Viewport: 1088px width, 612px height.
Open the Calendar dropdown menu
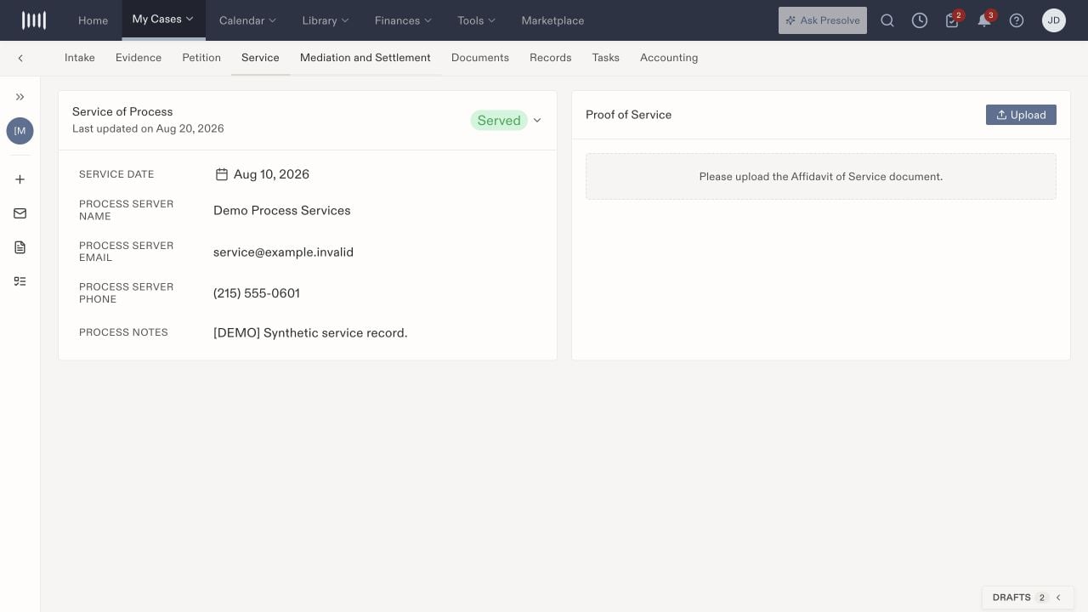pyautogui.click(x=247, y=20)
